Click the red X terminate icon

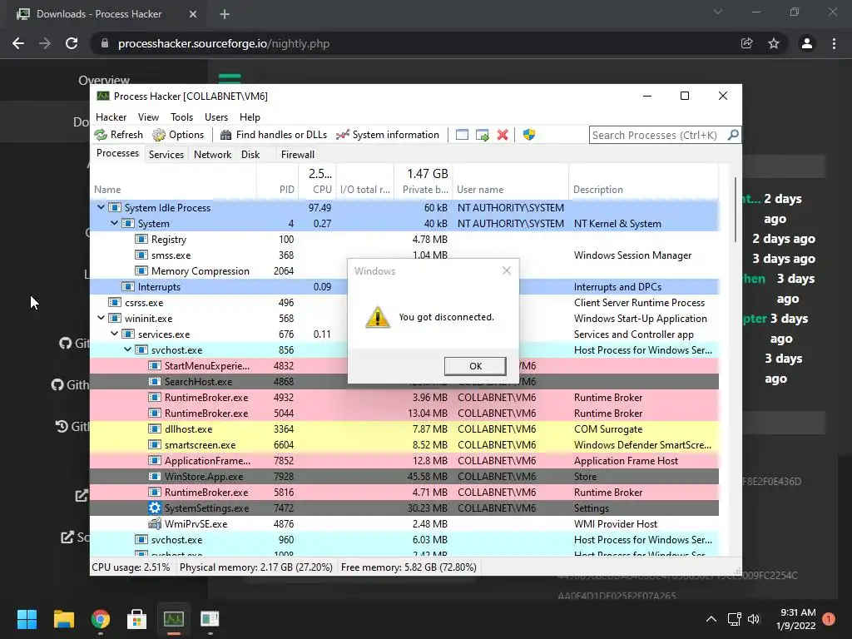pyautogui.click(x=503, y=135)
